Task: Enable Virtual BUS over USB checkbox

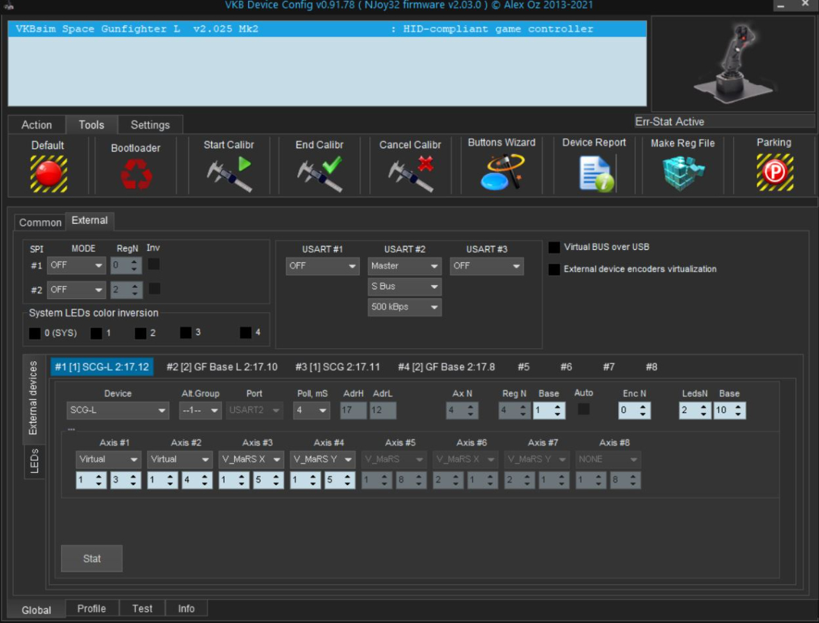Action: [554, 248]
